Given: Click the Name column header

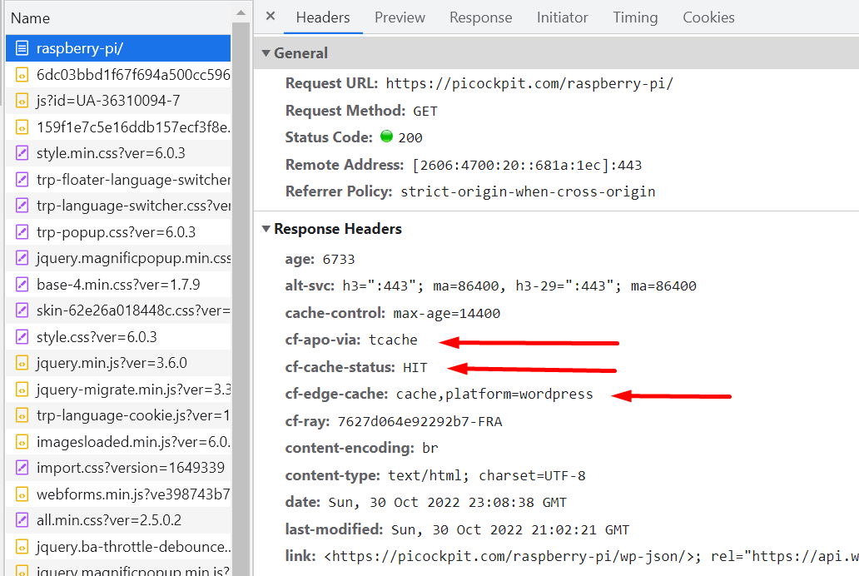Looking at the screenshot, I should click(118, 18).
